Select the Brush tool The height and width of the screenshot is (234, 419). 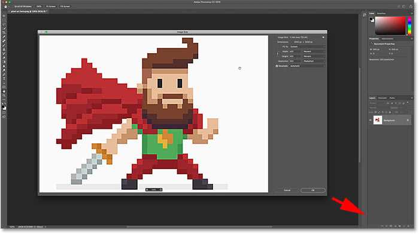pyautogui.click(x=4, y=45)
